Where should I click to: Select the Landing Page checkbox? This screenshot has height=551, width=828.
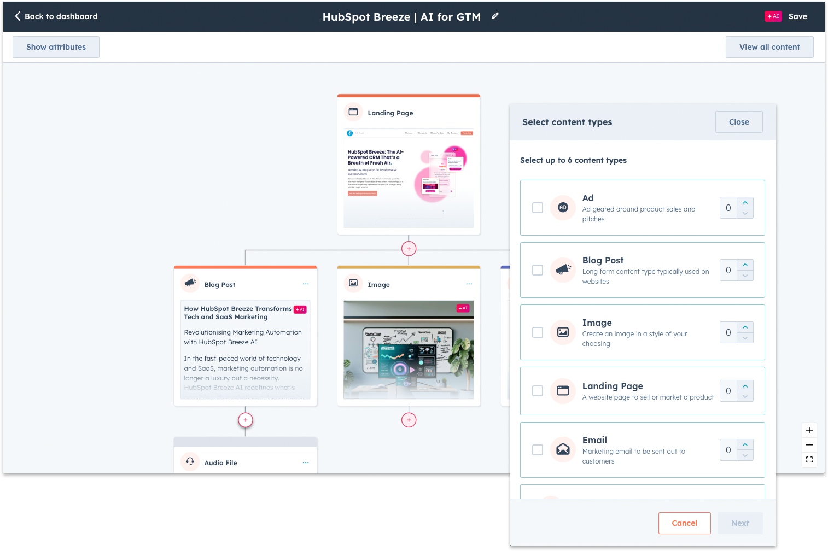click(x=537, y=391)
